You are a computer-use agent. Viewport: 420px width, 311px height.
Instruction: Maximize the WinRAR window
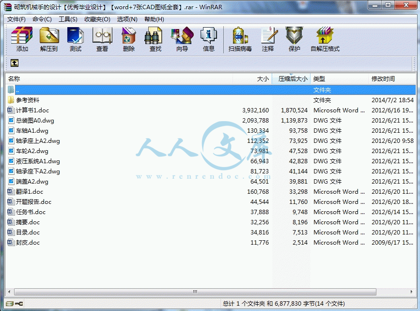(389, 5)
